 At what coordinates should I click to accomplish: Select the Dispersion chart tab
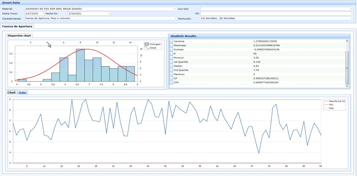coord(19,36)
